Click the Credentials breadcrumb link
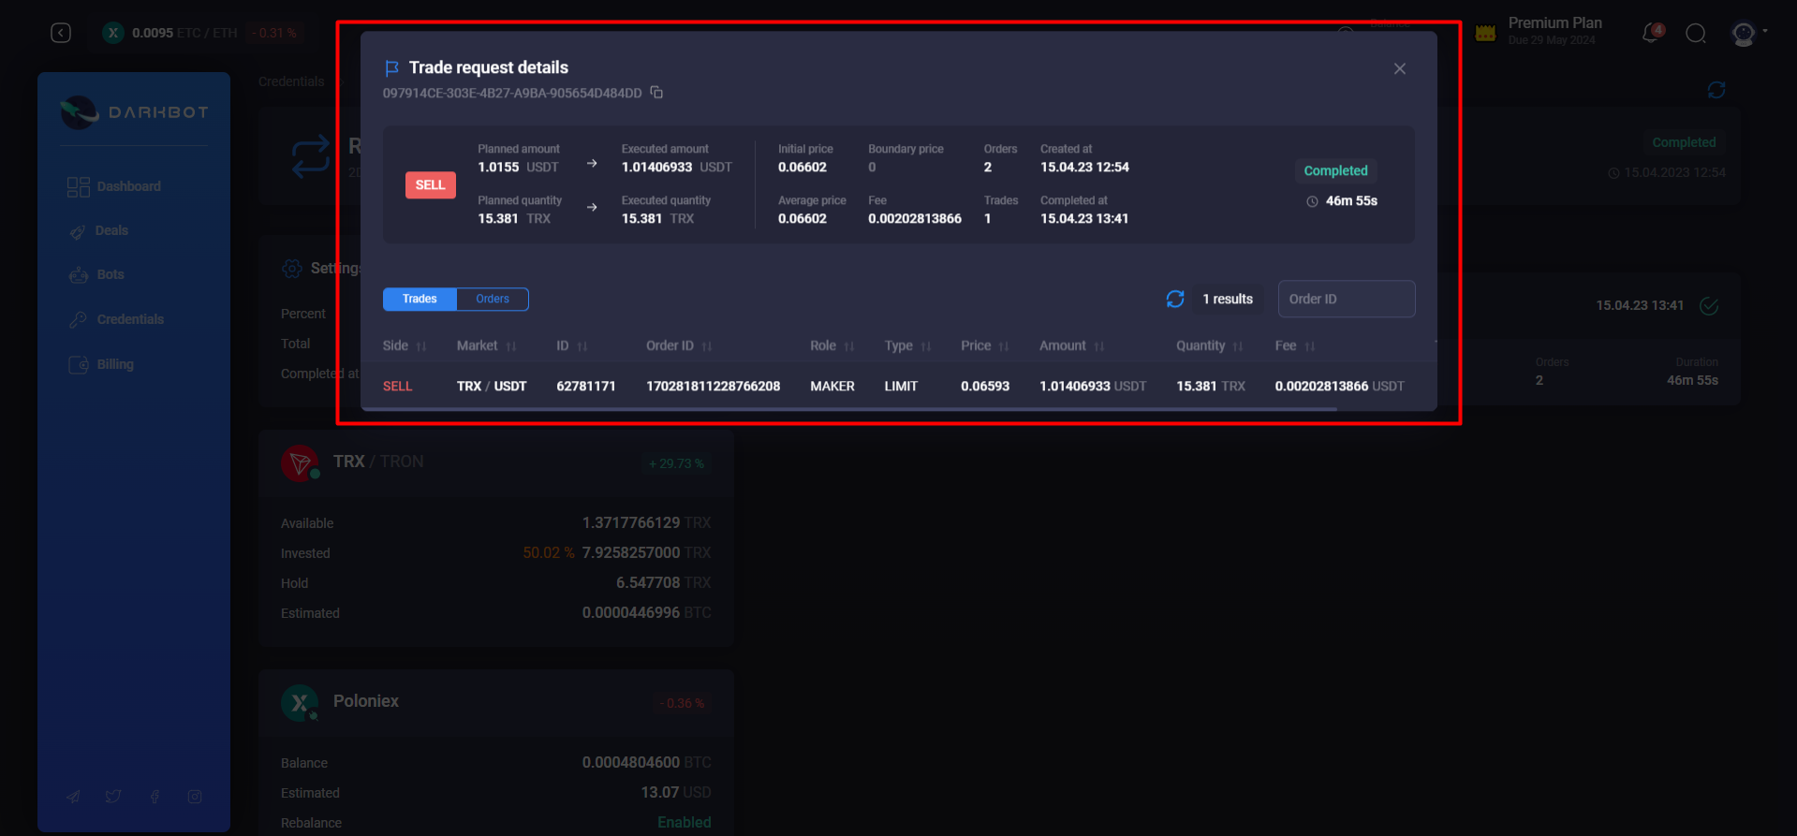 [291, 81]
